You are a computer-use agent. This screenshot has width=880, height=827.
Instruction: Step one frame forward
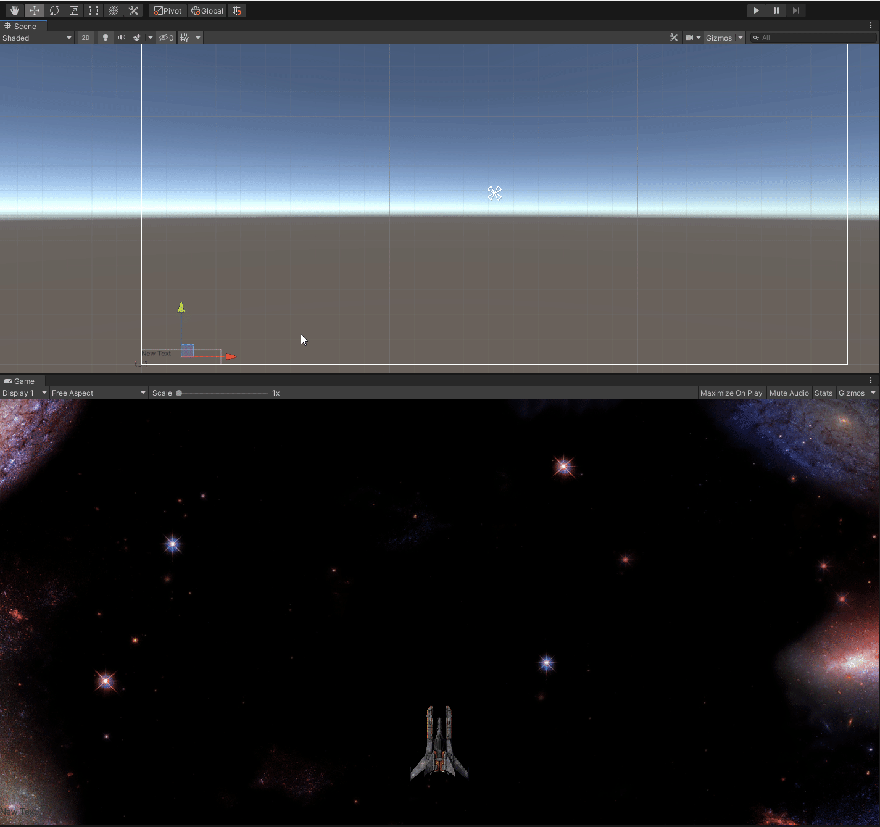point(795,10)
